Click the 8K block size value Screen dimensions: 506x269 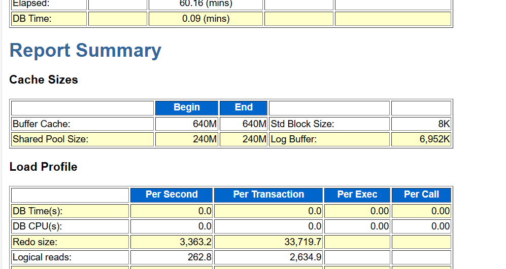pyautogui.click(x=444, y=124)
